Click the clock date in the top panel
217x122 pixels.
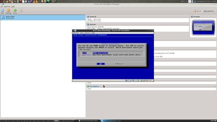coord(207,1)
